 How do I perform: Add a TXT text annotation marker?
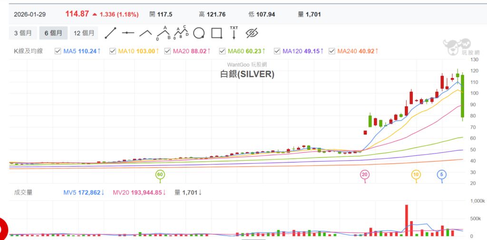tap(234, 33)
